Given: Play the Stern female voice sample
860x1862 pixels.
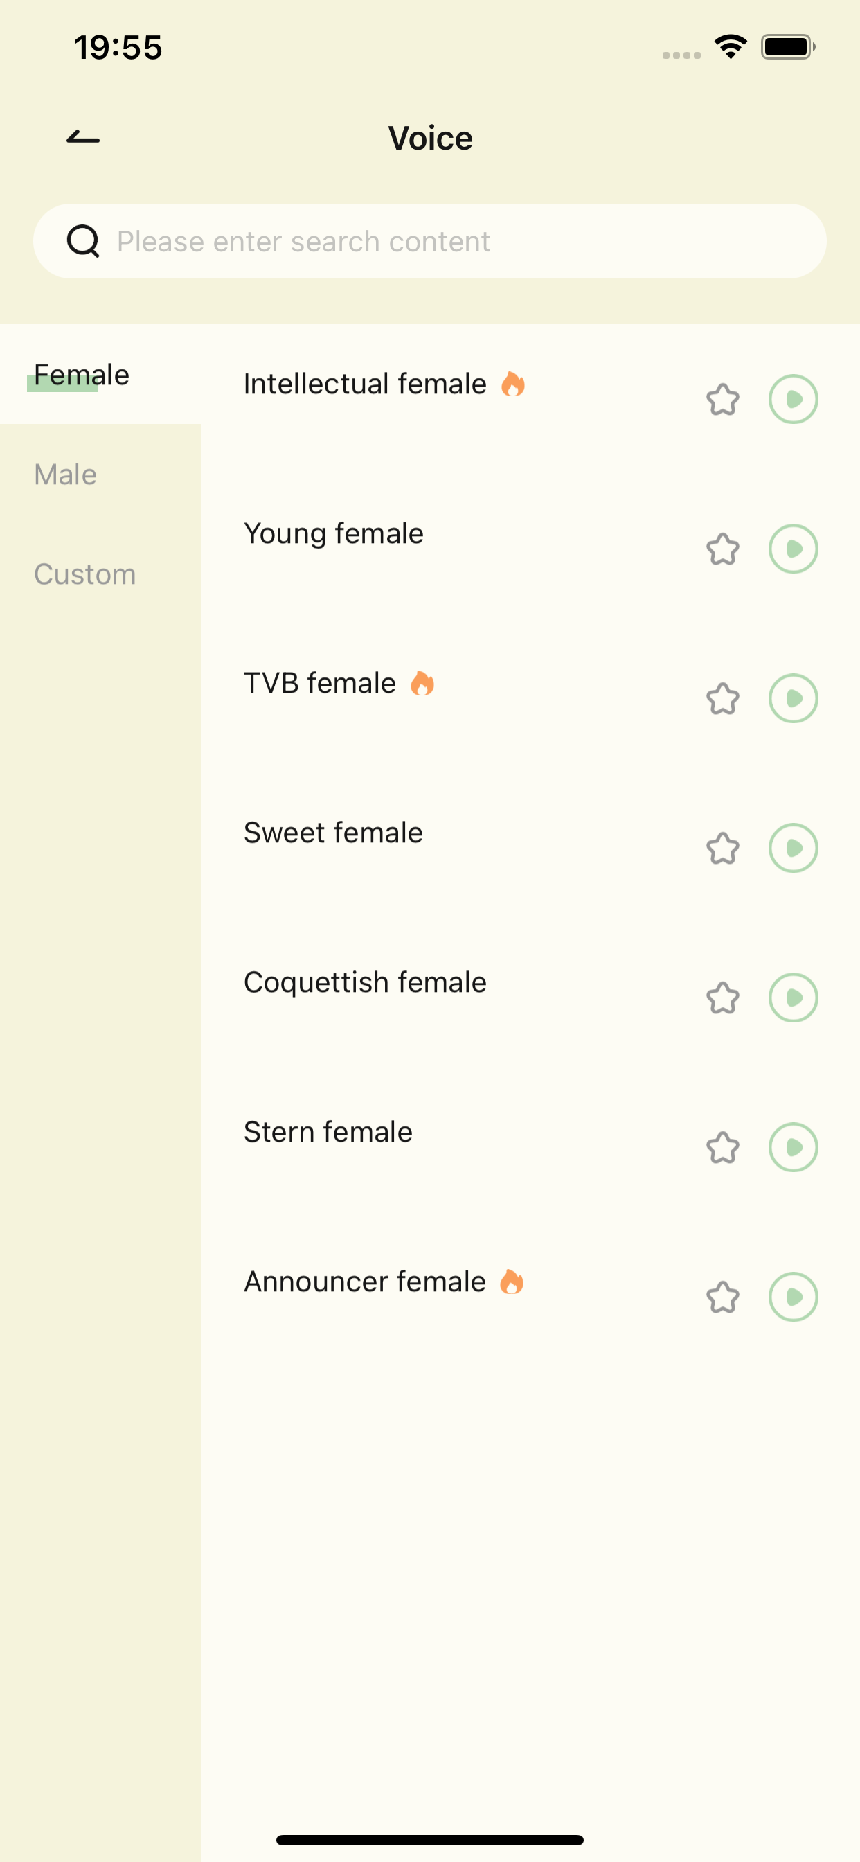Looking at the screenshot, I should [x=793, y=1147].
